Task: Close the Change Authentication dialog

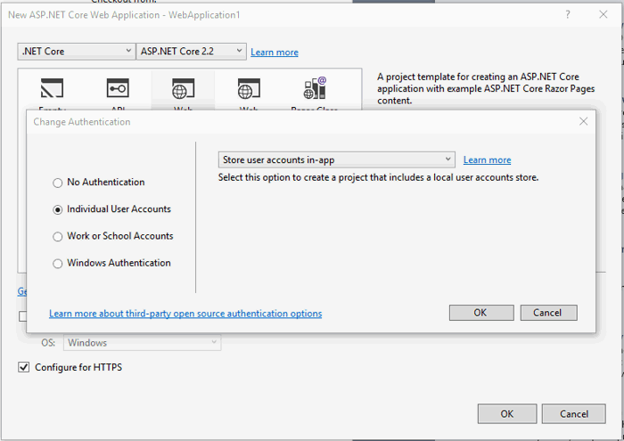Action: click(583, 121)
